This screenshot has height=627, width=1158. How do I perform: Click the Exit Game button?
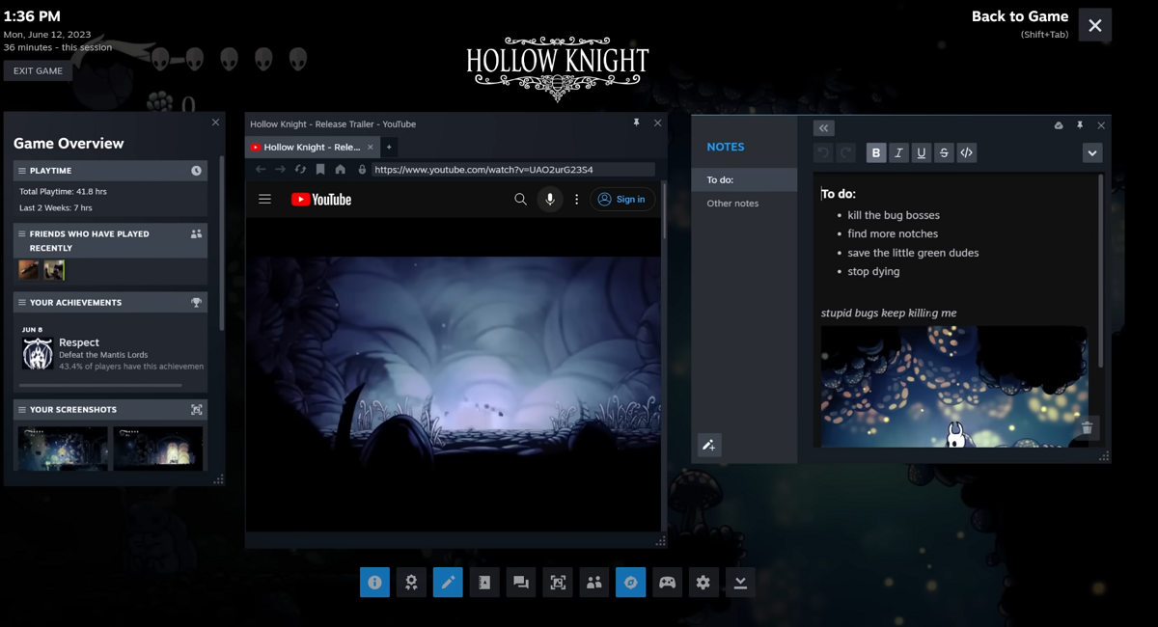click(38, 69)
